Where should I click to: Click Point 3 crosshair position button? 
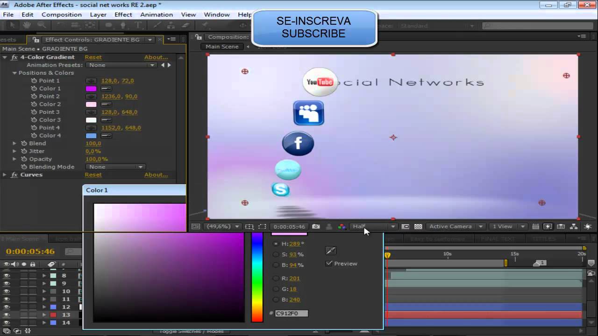click(x=91, y=112)
